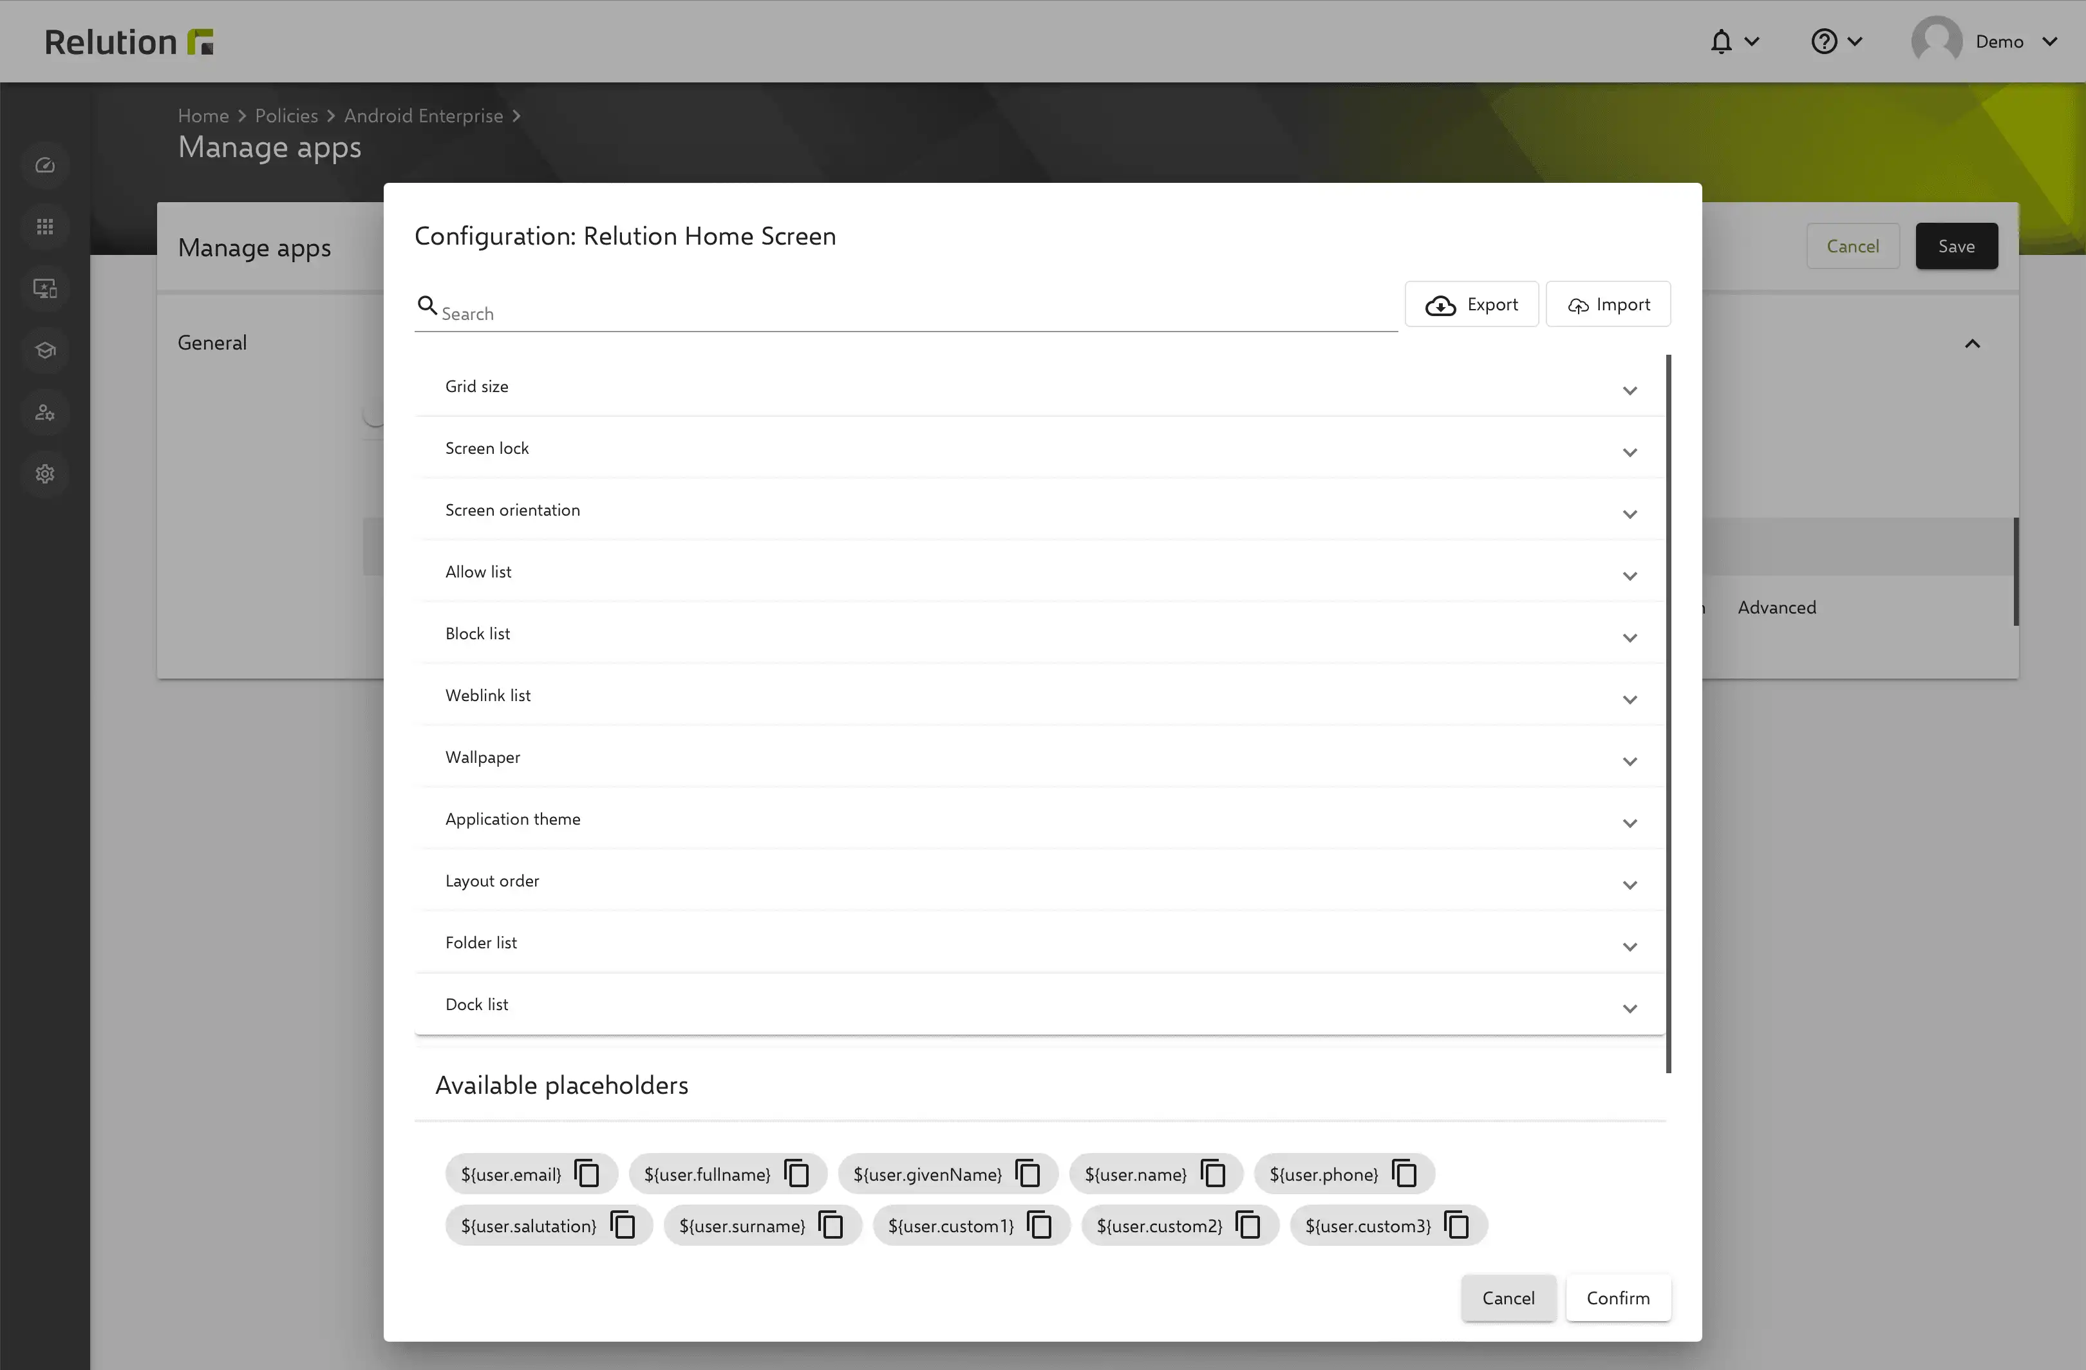Confirm the Home Screen configuration
The width and height of the screenshot is (2086, 1370).
(1617, 1297)
